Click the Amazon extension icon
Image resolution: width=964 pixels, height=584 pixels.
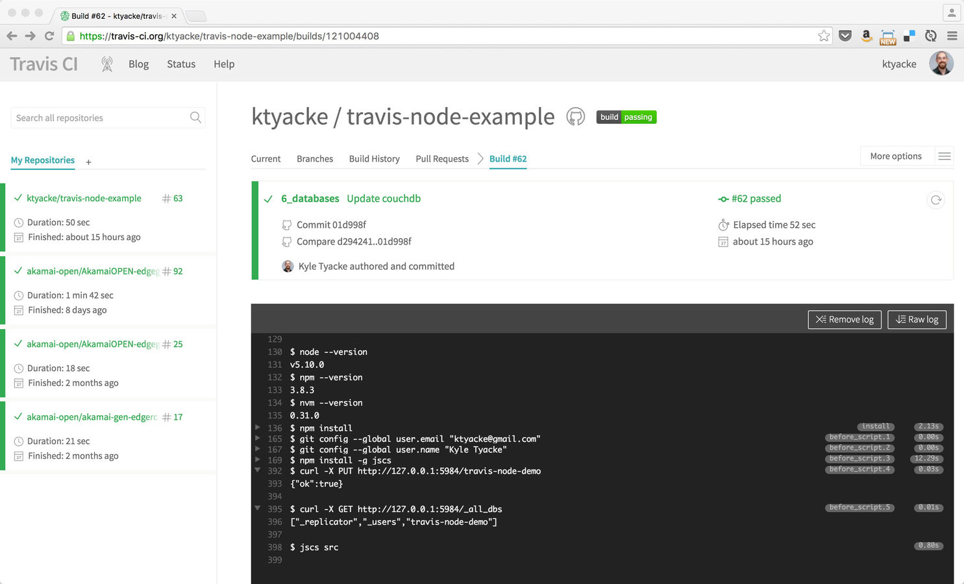pos(866,36)
